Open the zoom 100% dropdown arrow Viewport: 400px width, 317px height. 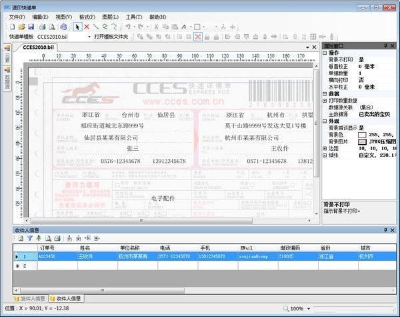click(x=309, y=309)
